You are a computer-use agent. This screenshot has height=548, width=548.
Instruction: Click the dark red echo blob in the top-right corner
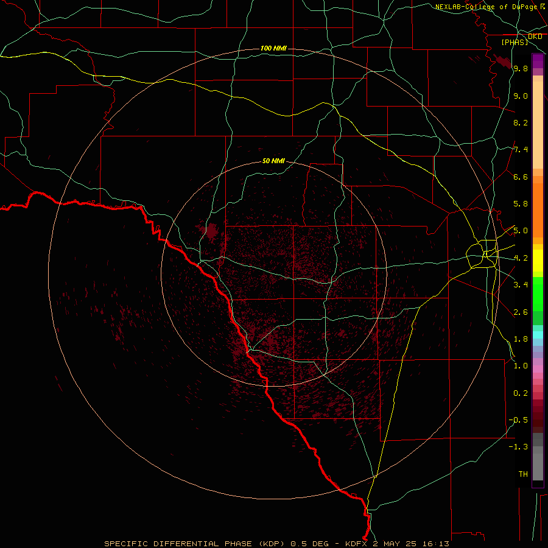(504, 61)
